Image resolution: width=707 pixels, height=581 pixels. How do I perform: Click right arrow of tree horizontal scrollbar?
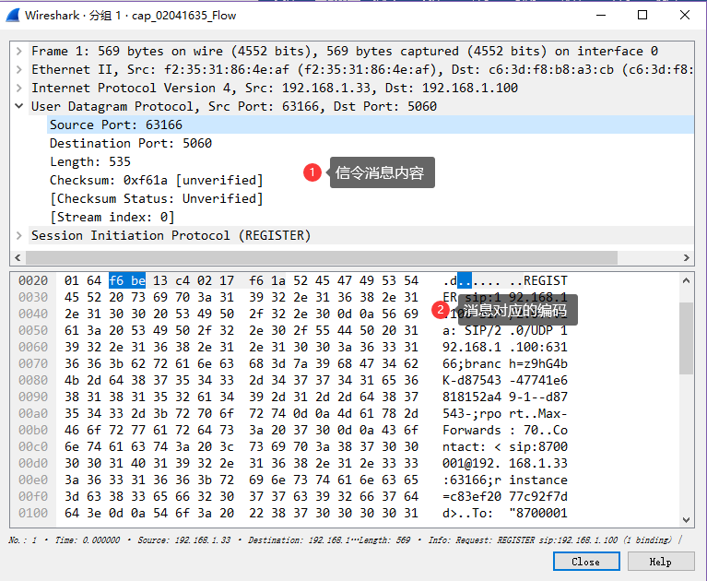click(687, 257)
